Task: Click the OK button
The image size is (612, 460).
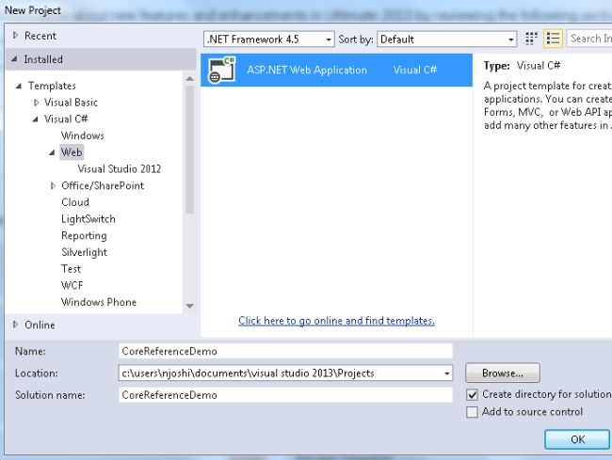Action: point(577,439)
